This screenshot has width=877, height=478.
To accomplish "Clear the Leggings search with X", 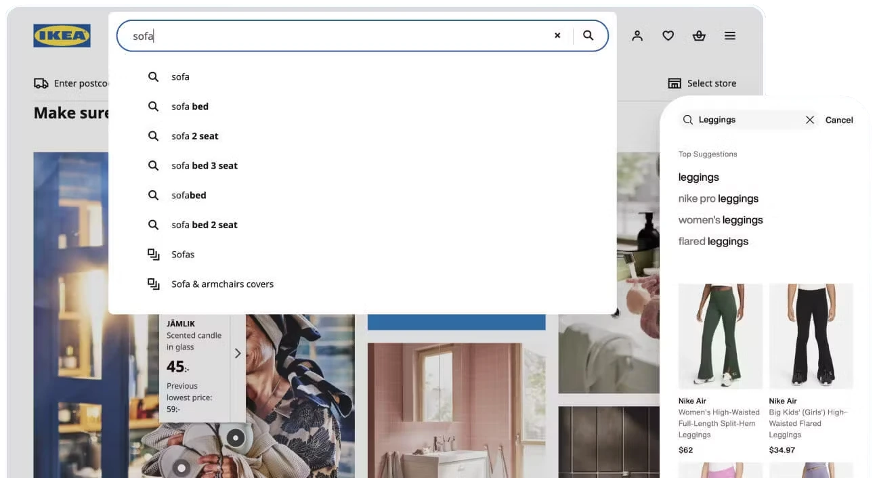I will pyautogui.click(x=809, y=120).
